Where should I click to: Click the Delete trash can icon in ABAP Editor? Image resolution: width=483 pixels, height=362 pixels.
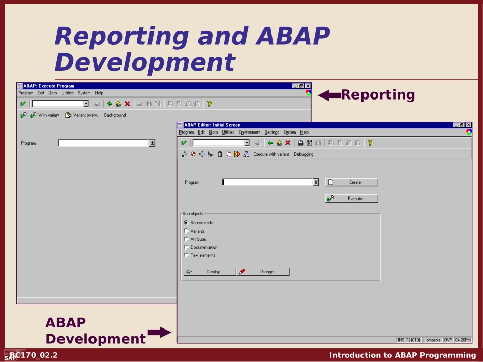220,154
